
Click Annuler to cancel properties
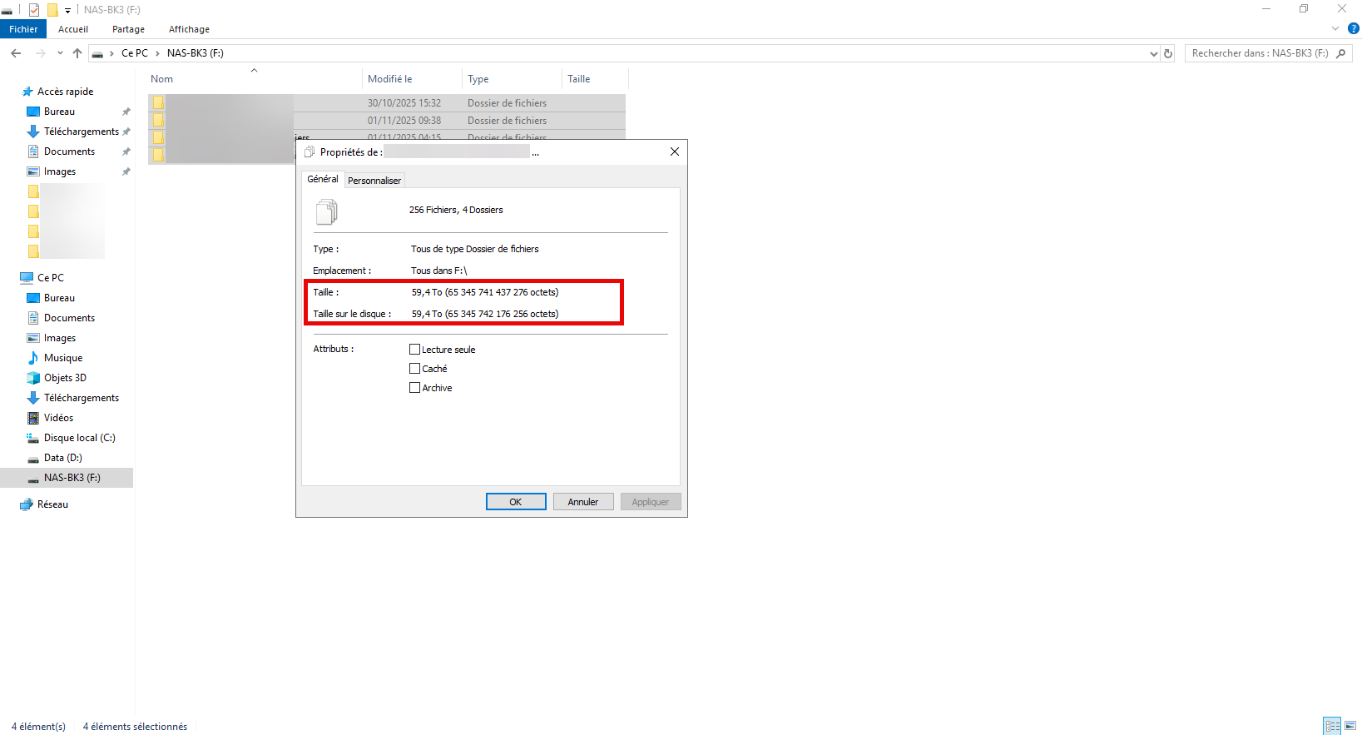click(x=582, y=502)
